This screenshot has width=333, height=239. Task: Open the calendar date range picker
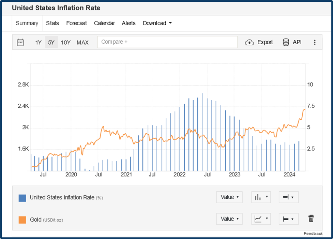tap(20, 42)
